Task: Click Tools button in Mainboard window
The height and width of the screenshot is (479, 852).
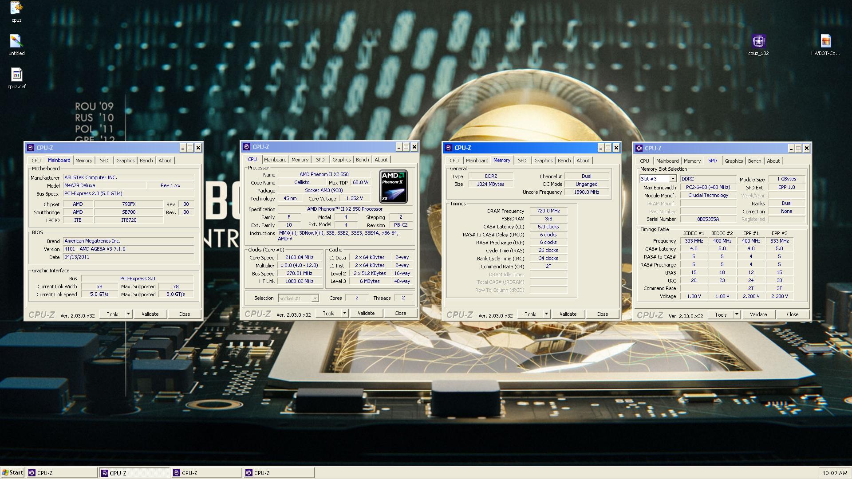Action: [112, 314]
